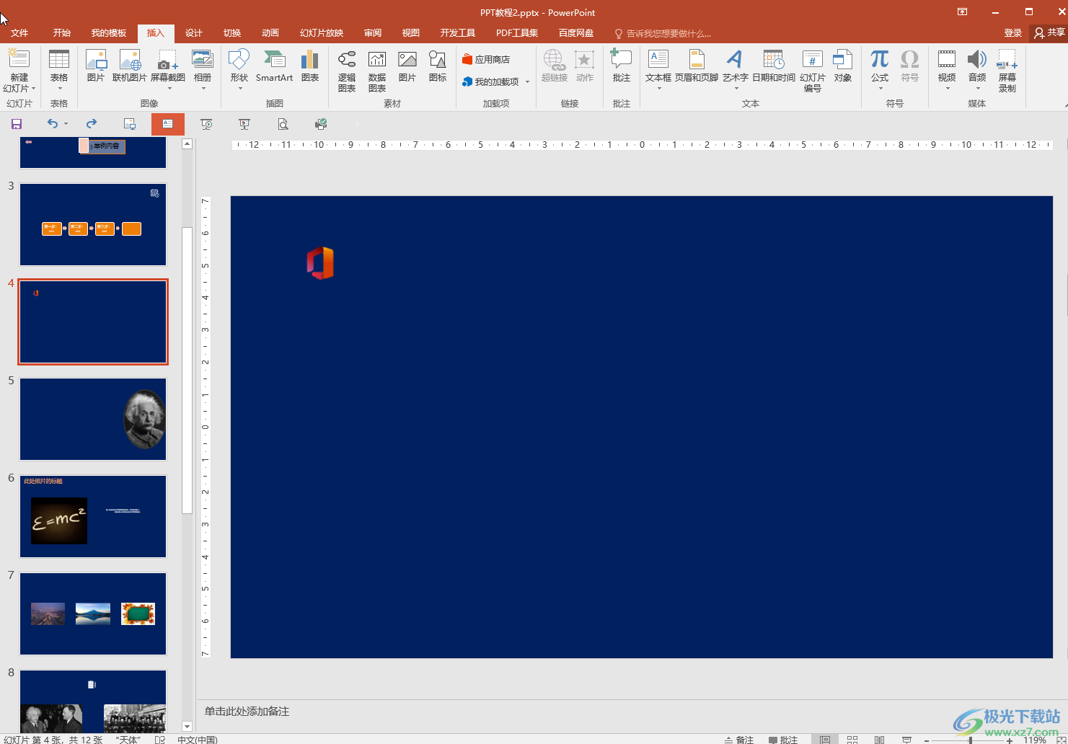Image resolution: width=1068 pixels, height=744 pixels.
Task: Click the Comment (批注) ribbon icon
Action: (622, 66)
